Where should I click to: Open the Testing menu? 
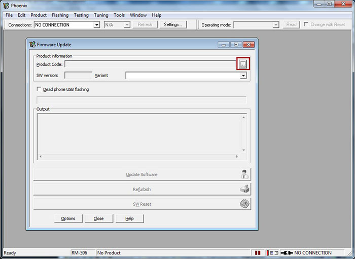81,15
